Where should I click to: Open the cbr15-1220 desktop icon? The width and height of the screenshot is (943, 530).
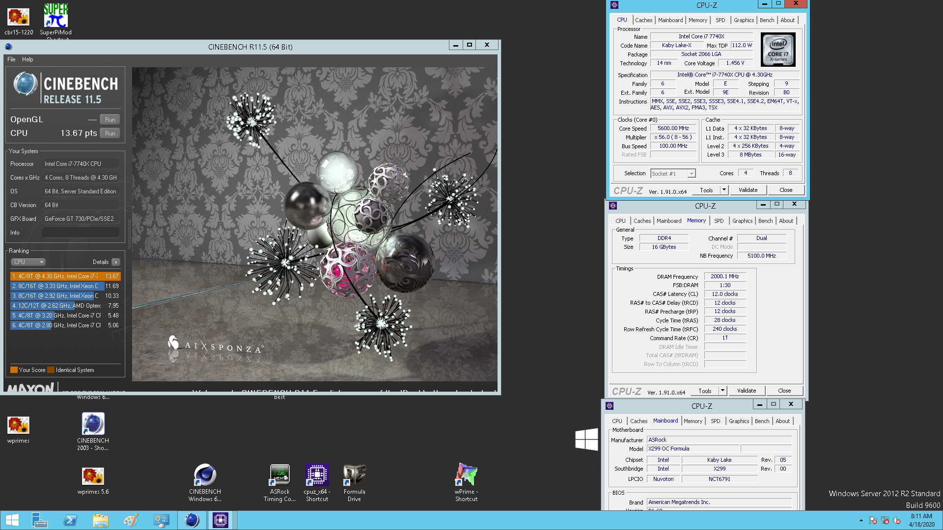[19, 21]
